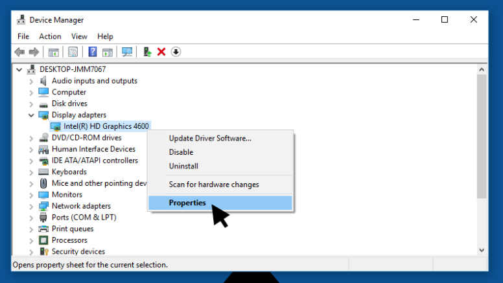Image resolution: width=503 pixels, height=283 pixels.
Task: Click the Update driver software toolbar icon
Action: click(x=147, y=52)
